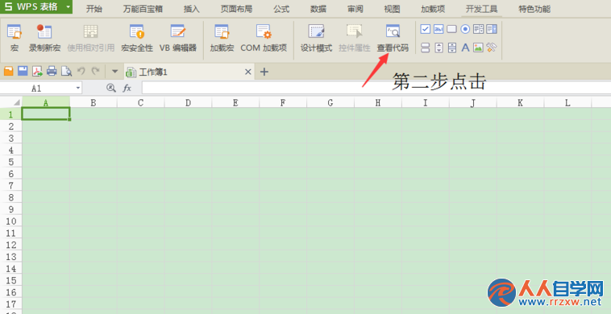Insert a spin button control

point(439,48)
